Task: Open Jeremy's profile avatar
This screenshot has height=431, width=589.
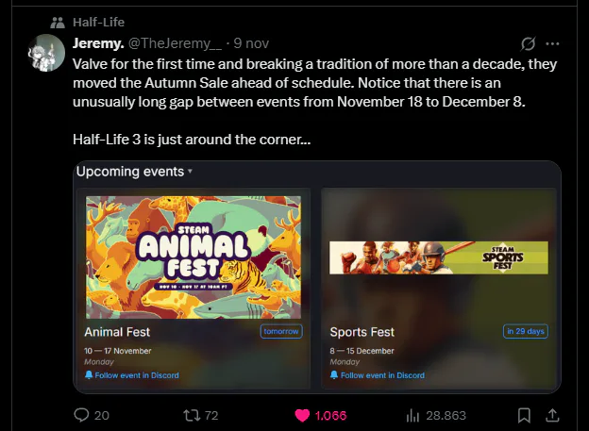Action: pyautogui.click(x=47, y=51)
